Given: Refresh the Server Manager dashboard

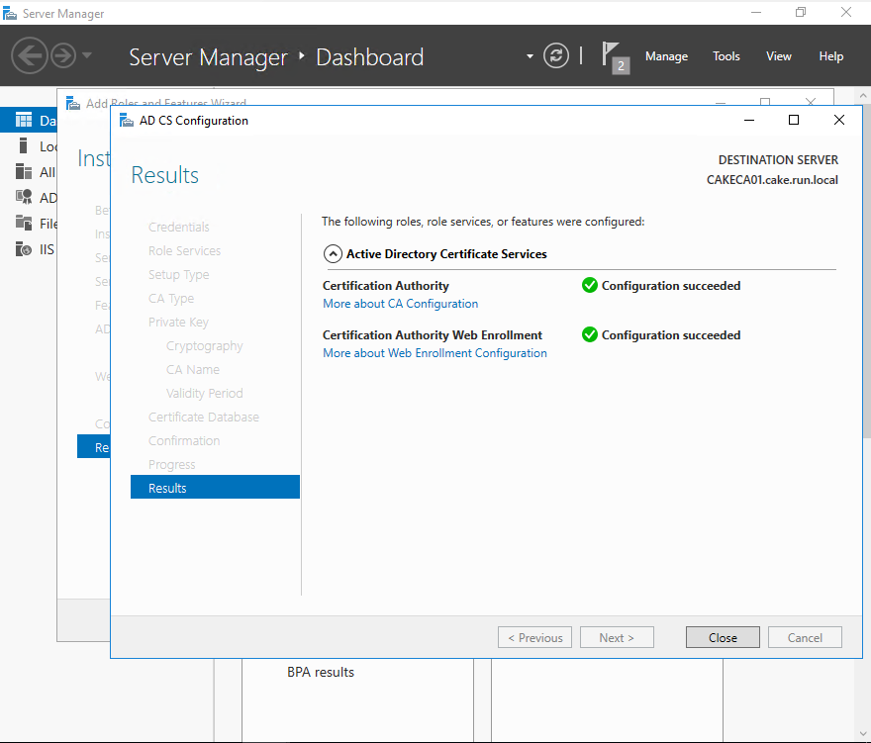Looking at the screenshot, I should pyautogui.click(x=556, y=55).
